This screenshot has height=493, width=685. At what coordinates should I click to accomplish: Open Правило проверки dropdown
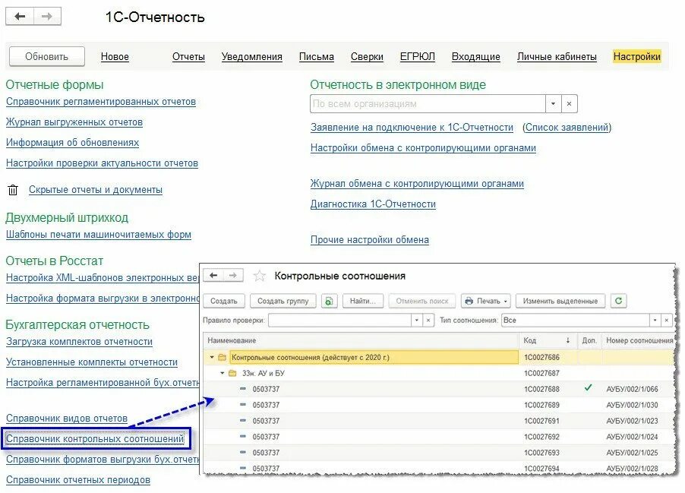click(x=417, y=321)
